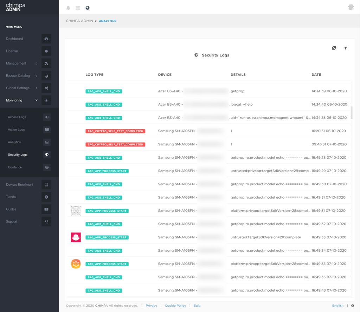This screenshot has width=360, height=312.
Task: Open Action Logs under Monitoring
Action: (x=16, y=130)
